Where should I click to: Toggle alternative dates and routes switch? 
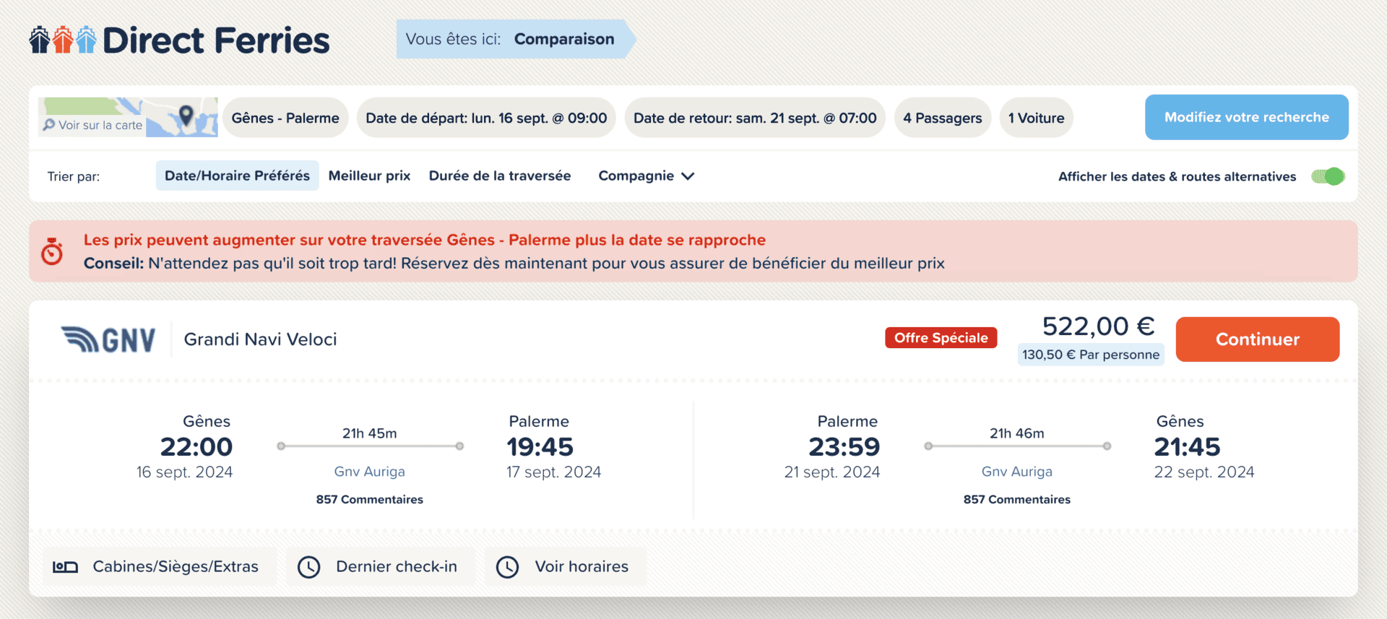pyautogui.click(x=1328, y=176)
